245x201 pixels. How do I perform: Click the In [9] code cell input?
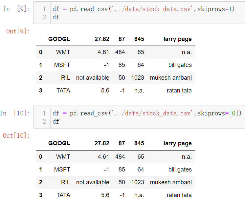(139, 13)
